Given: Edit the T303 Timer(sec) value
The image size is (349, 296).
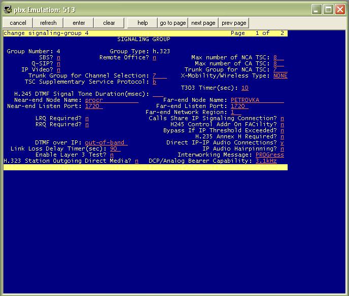Looking at the screenshot, I should 245,88.
